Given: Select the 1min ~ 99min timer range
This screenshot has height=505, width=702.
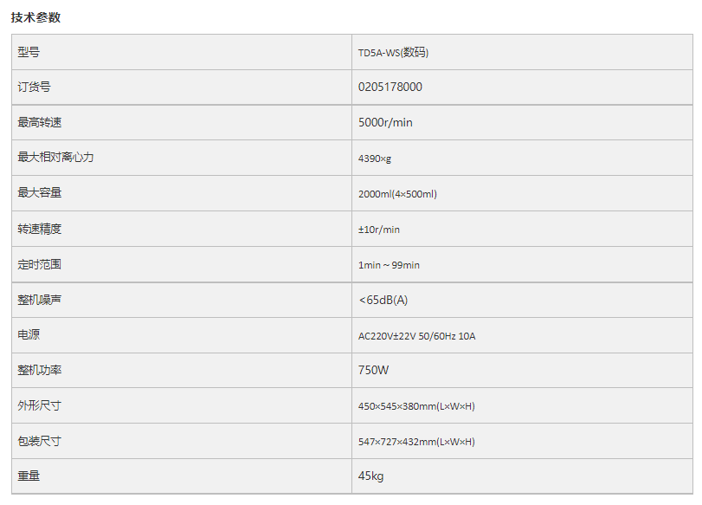Looking at the screenshot, I should point(389,265).
